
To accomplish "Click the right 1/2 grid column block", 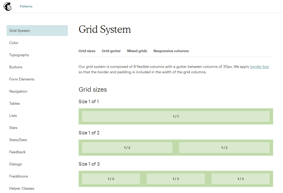I will tap(224, 148).
